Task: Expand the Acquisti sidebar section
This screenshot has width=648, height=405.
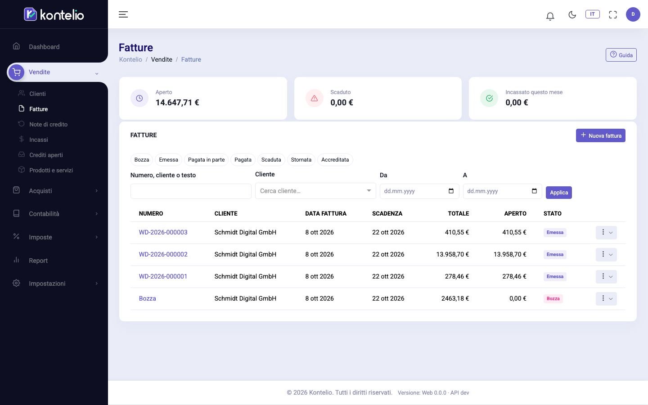Action: (x=54, y=191)
